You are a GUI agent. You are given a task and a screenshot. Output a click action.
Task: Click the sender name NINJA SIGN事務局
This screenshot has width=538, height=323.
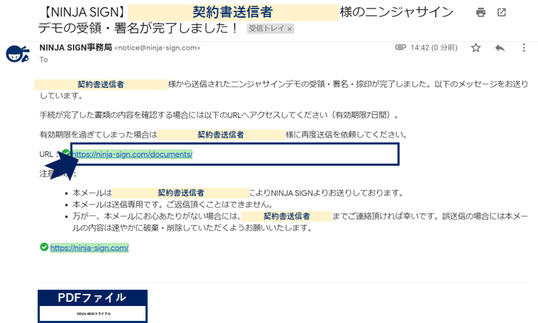(75, 47)
